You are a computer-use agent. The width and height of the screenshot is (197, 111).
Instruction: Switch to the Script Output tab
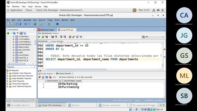(x=46, y=73)
